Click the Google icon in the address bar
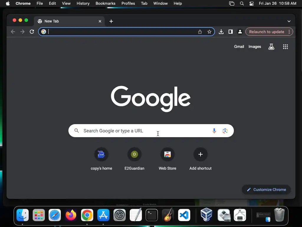The image size is (302, 227). coord(44,32)
